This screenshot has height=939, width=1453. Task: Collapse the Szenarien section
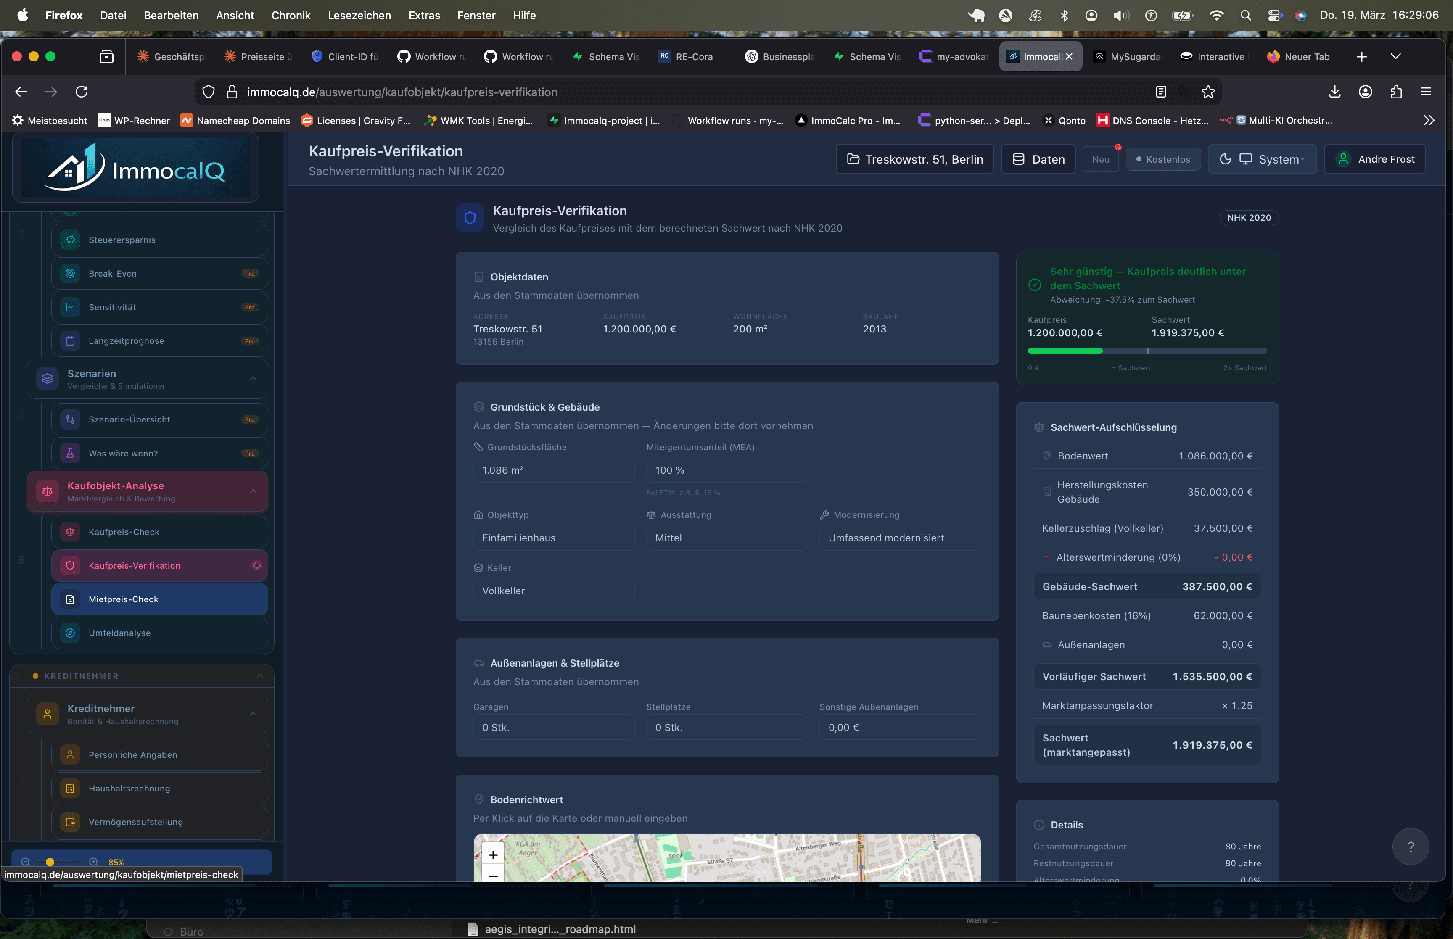(x=253, y=379)
